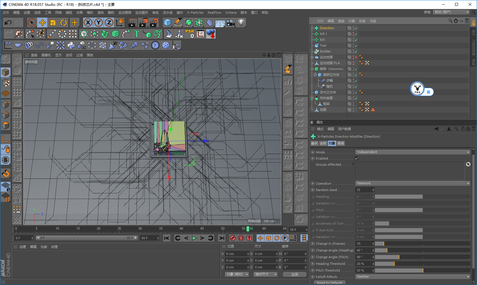Click the Groups Affected picker arrow
Screen dimensions: 477x285
(x=468, y=164)
